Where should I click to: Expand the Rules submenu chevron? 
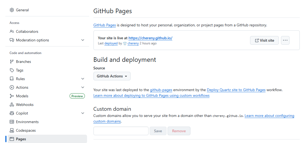click(83, 79)
